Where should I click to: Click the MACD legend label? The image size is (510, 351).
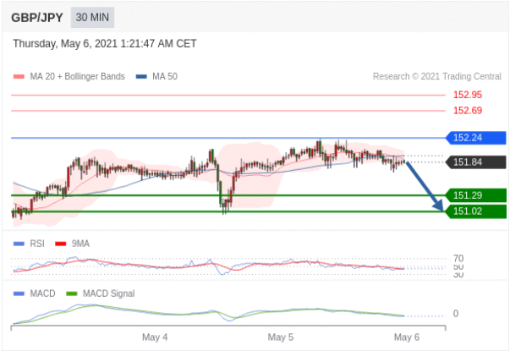[42, 293]
